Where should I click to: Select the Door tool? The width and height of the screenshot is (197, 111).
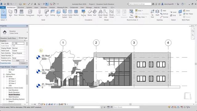(16, 13)
